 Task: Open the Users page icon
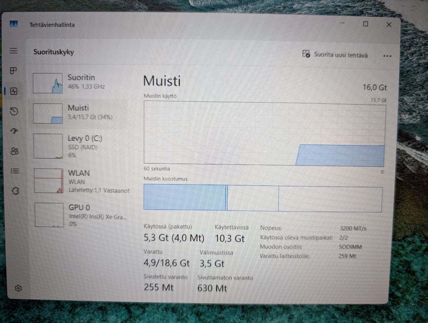[x=14, y=151]
